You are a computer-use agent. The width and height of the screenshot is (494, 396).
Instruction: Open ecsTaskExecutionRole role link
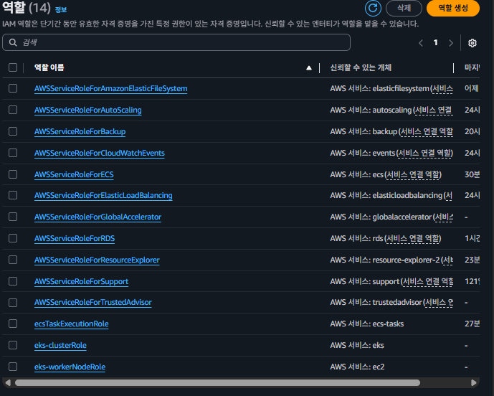coord(72,324)
